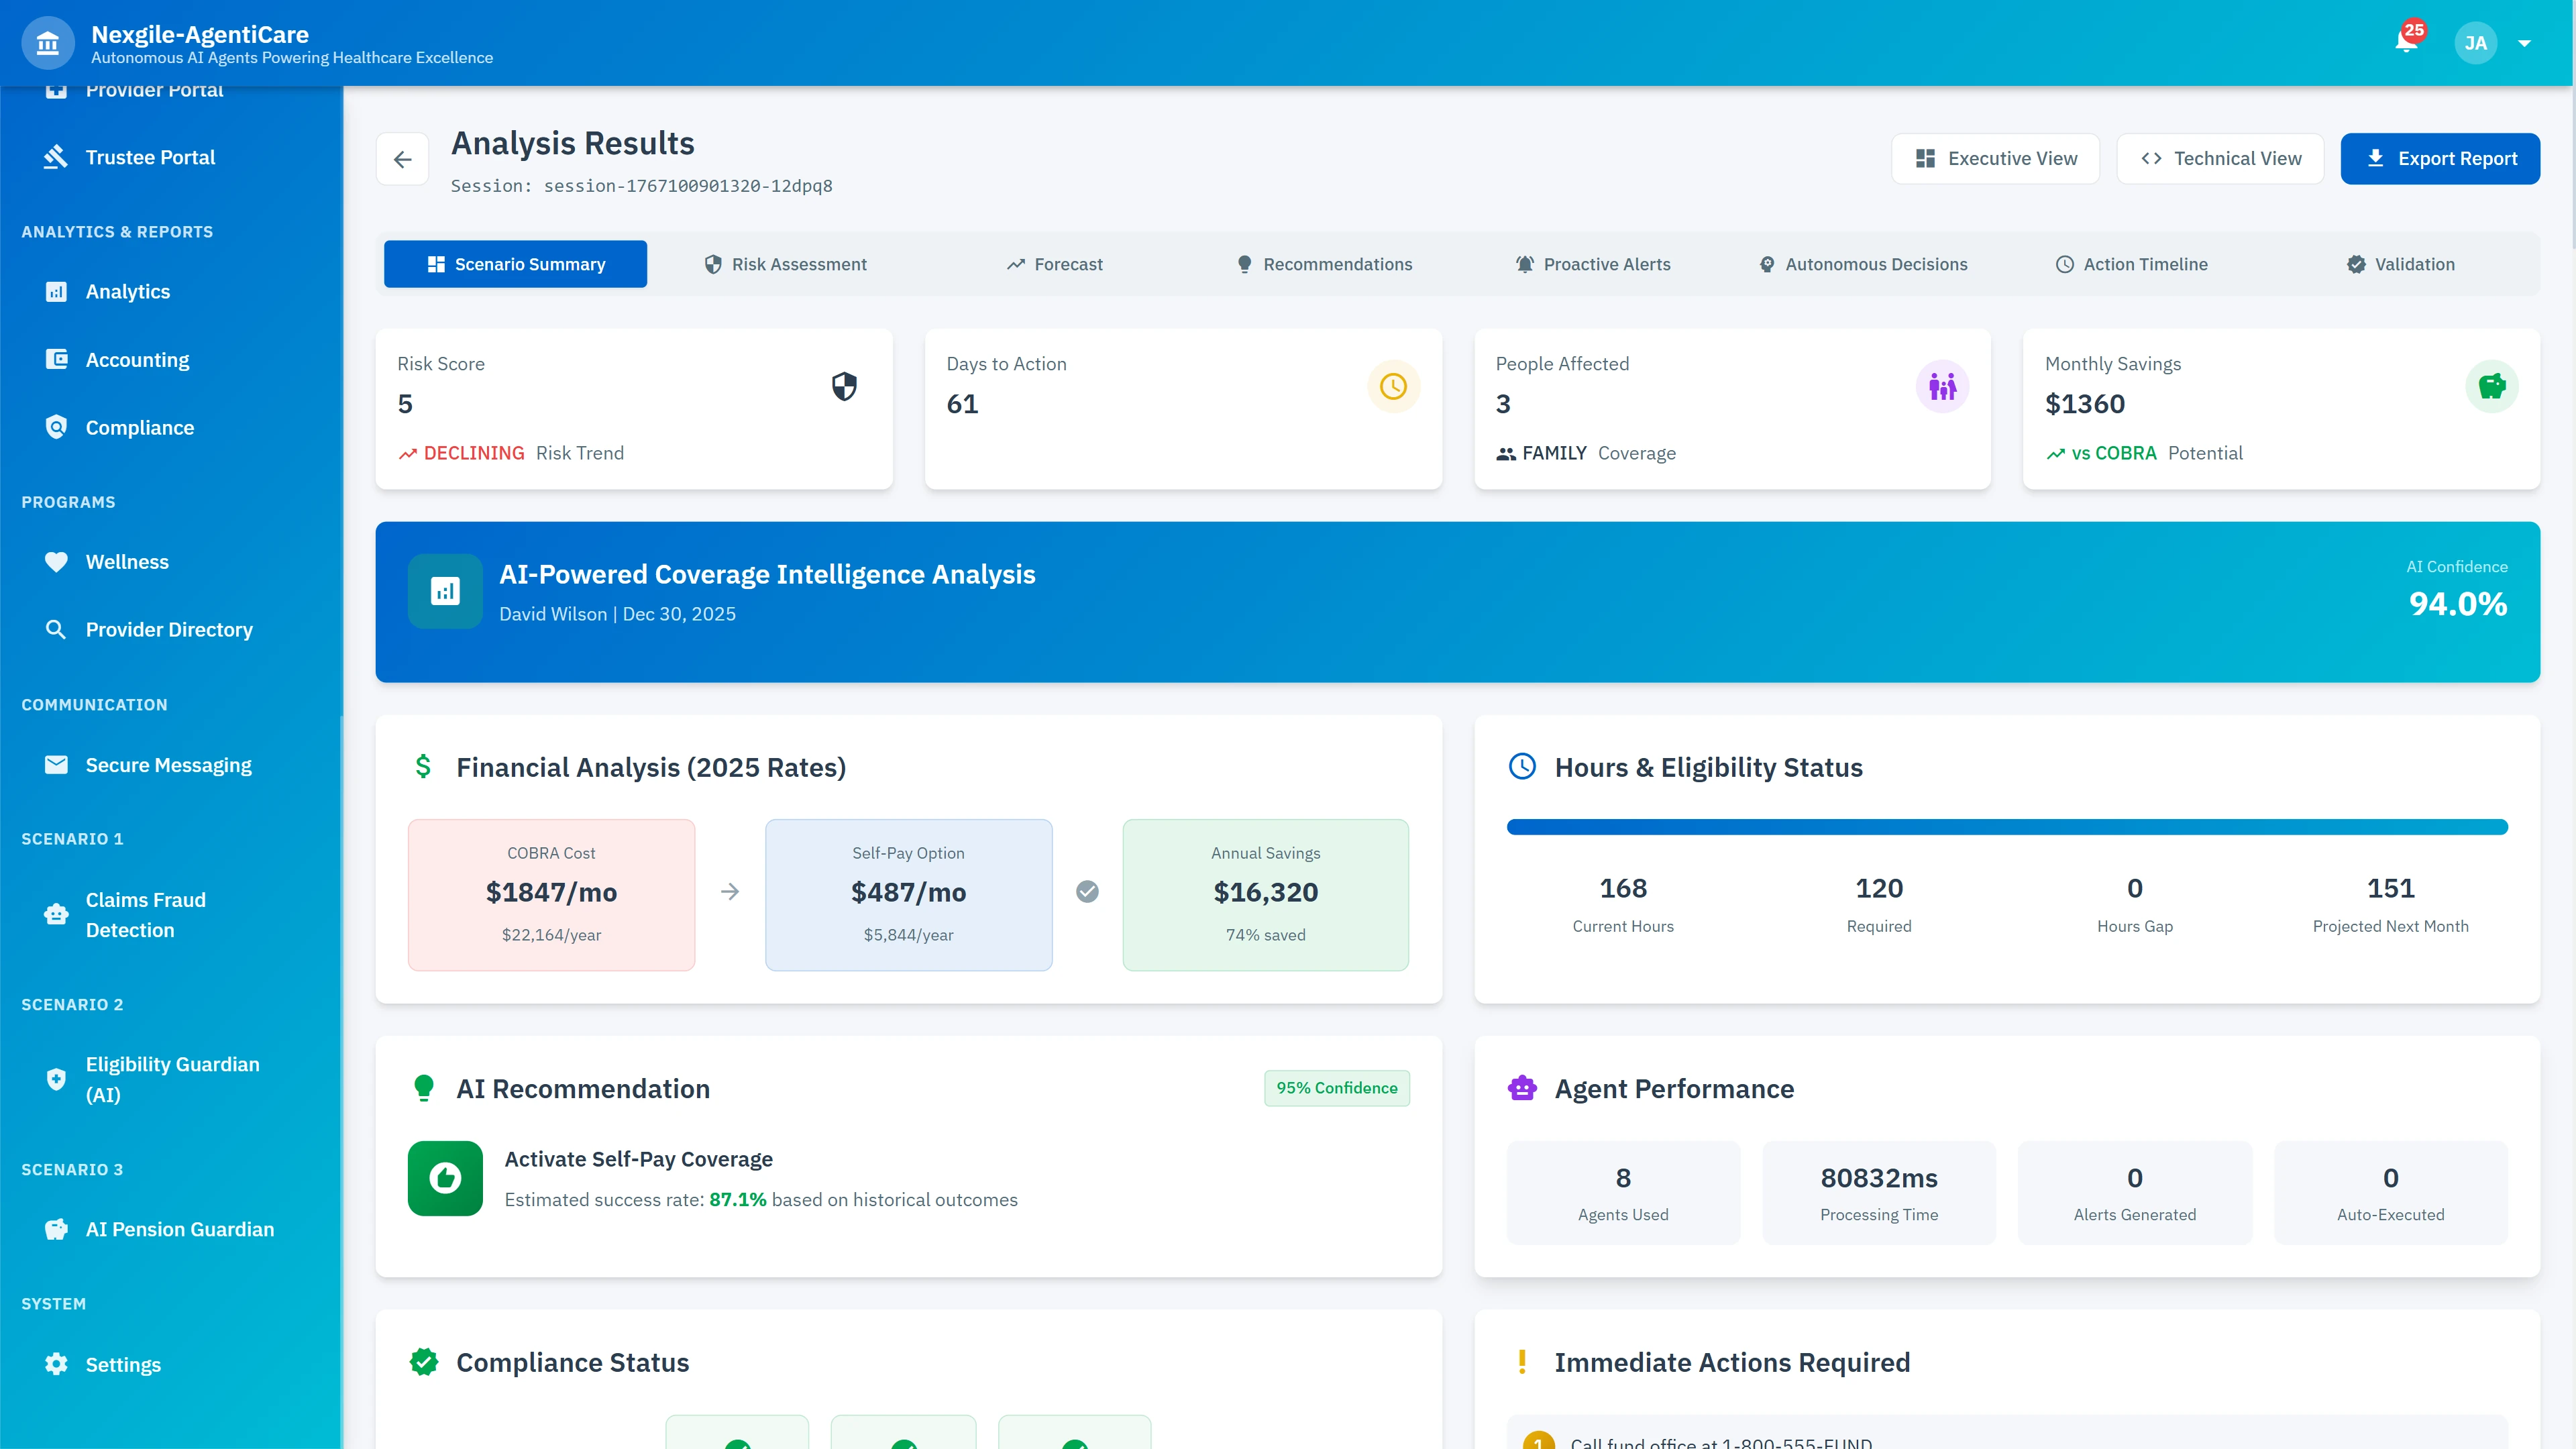Viewport: 2576px width, 1449px height.
Task: Click the back arrow beside Analysis Results
Action: 402,158
